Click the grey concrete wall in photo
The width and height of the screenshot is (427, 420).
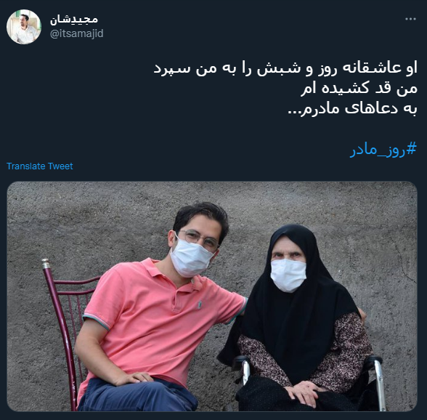point(90,218)
